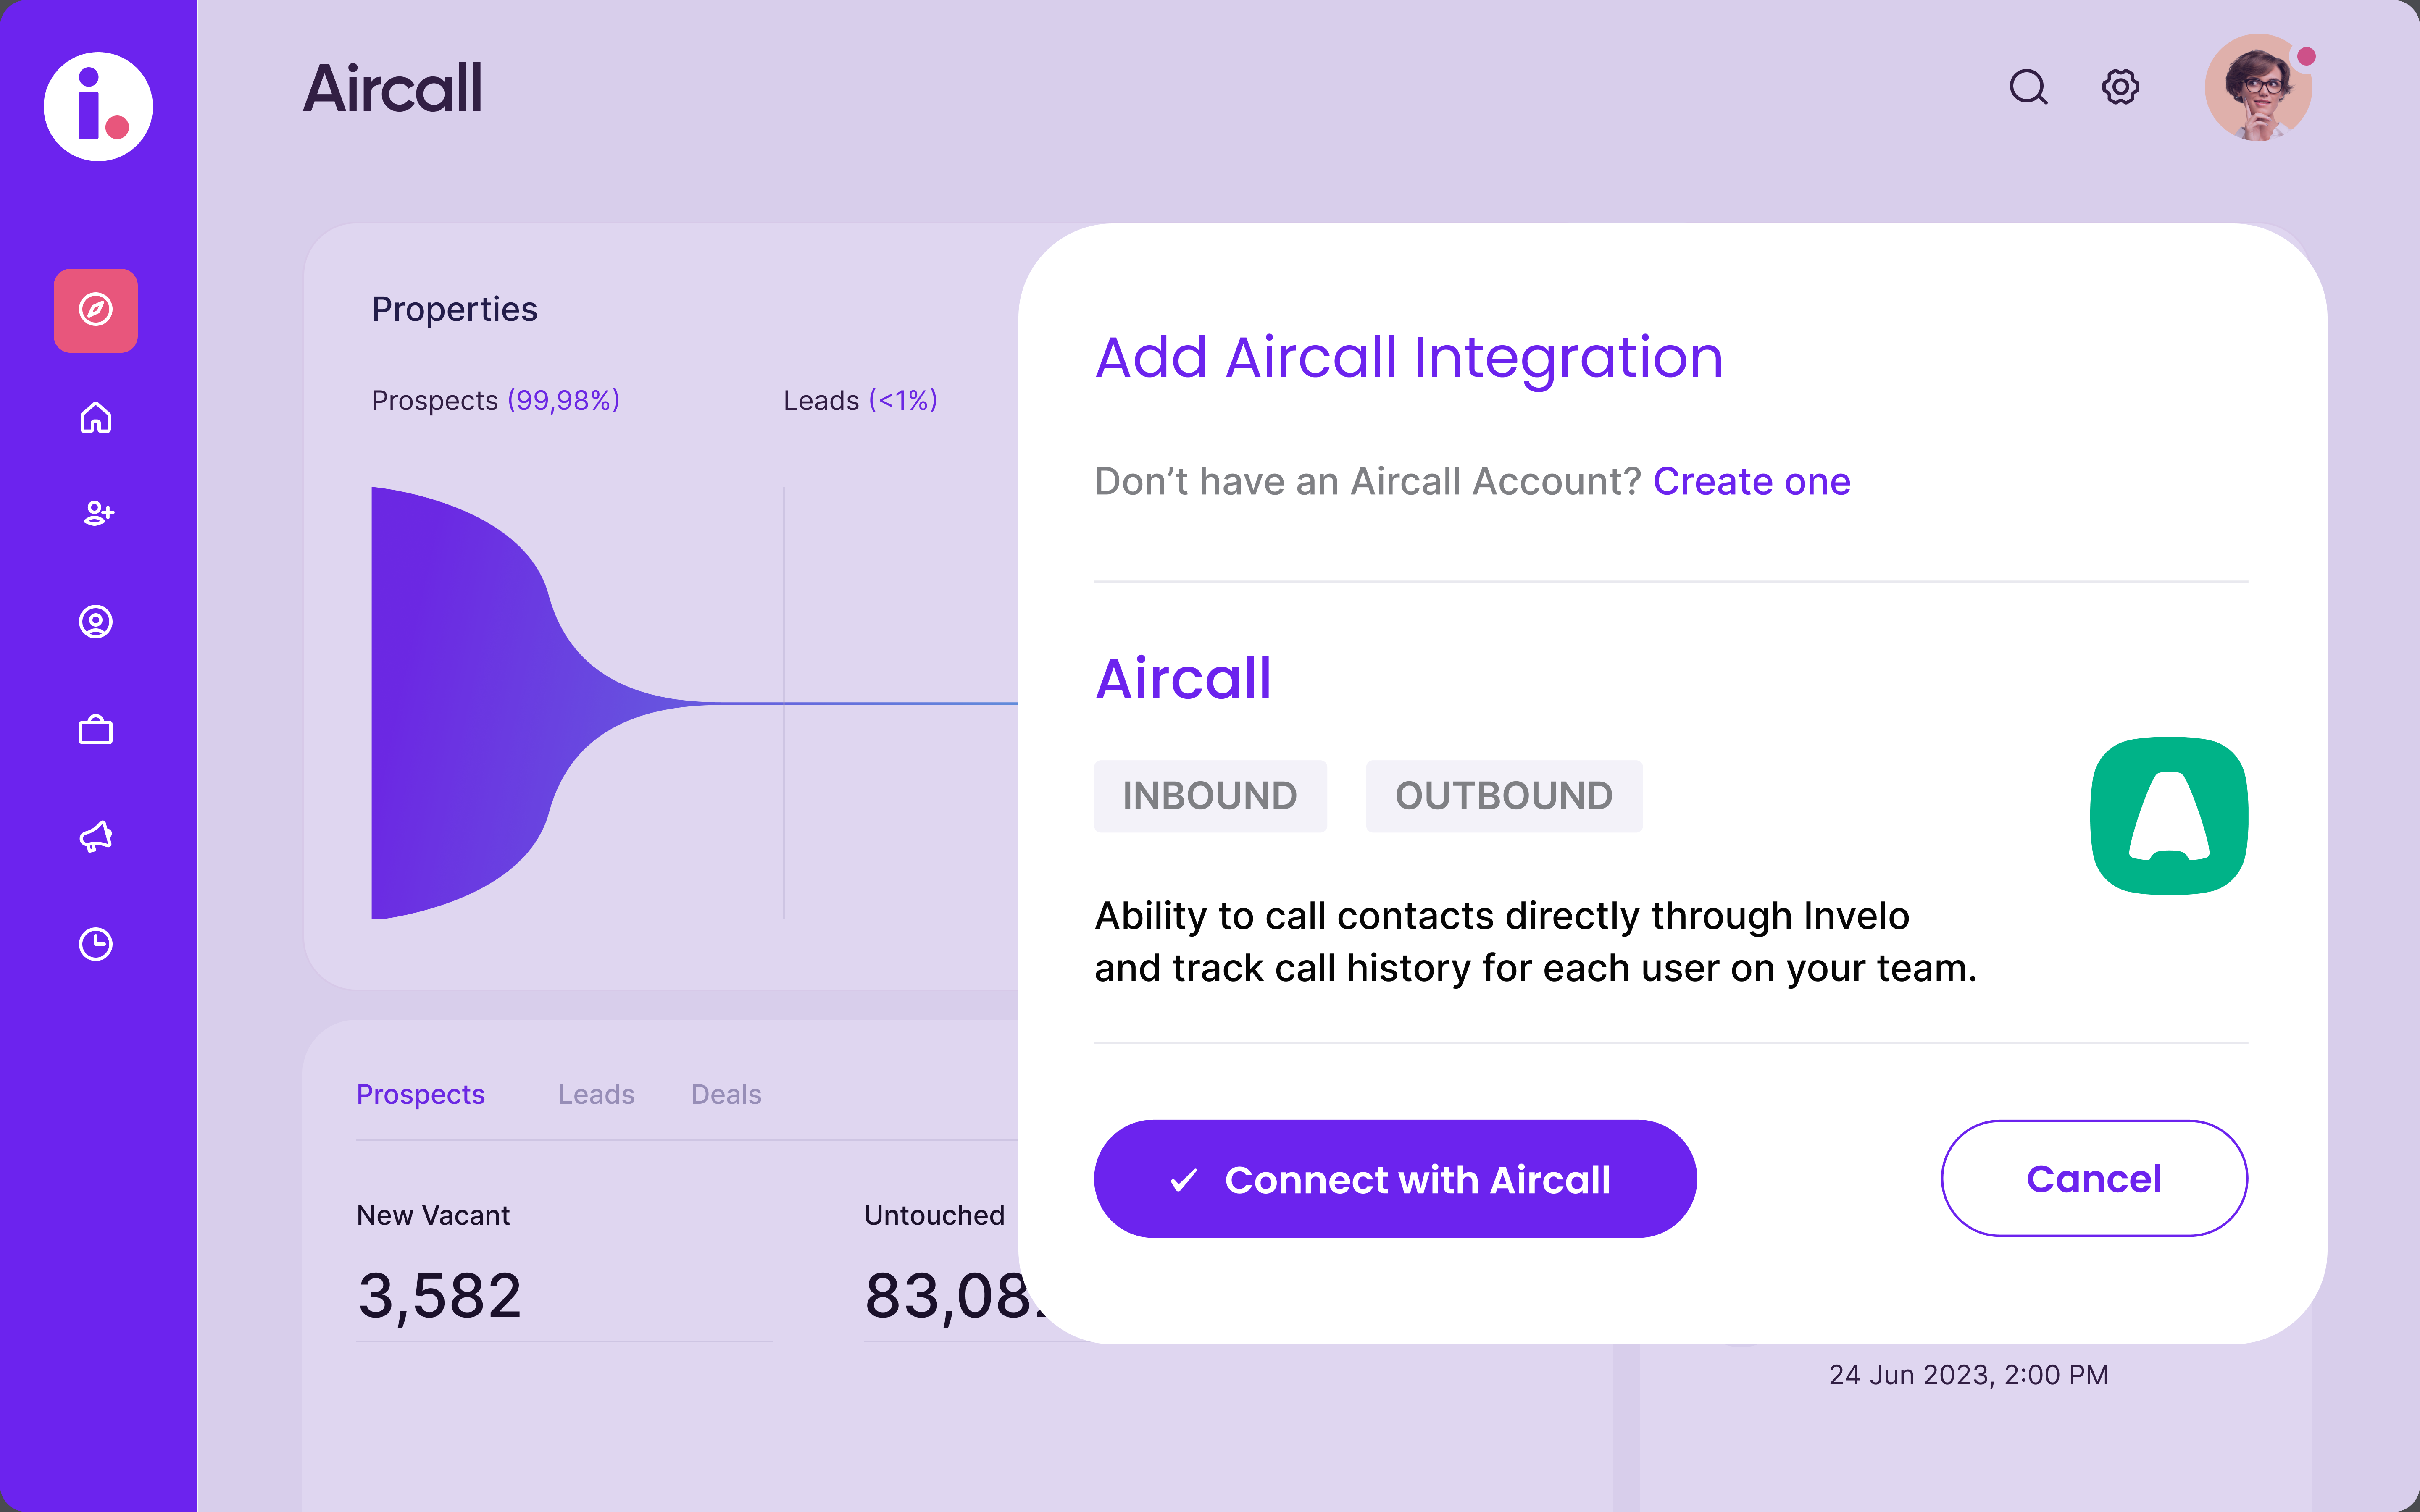This screenshot has height=1512, width=2420.
Task: Go to Home via sidebar icon
Action: [x=96, y=417]
